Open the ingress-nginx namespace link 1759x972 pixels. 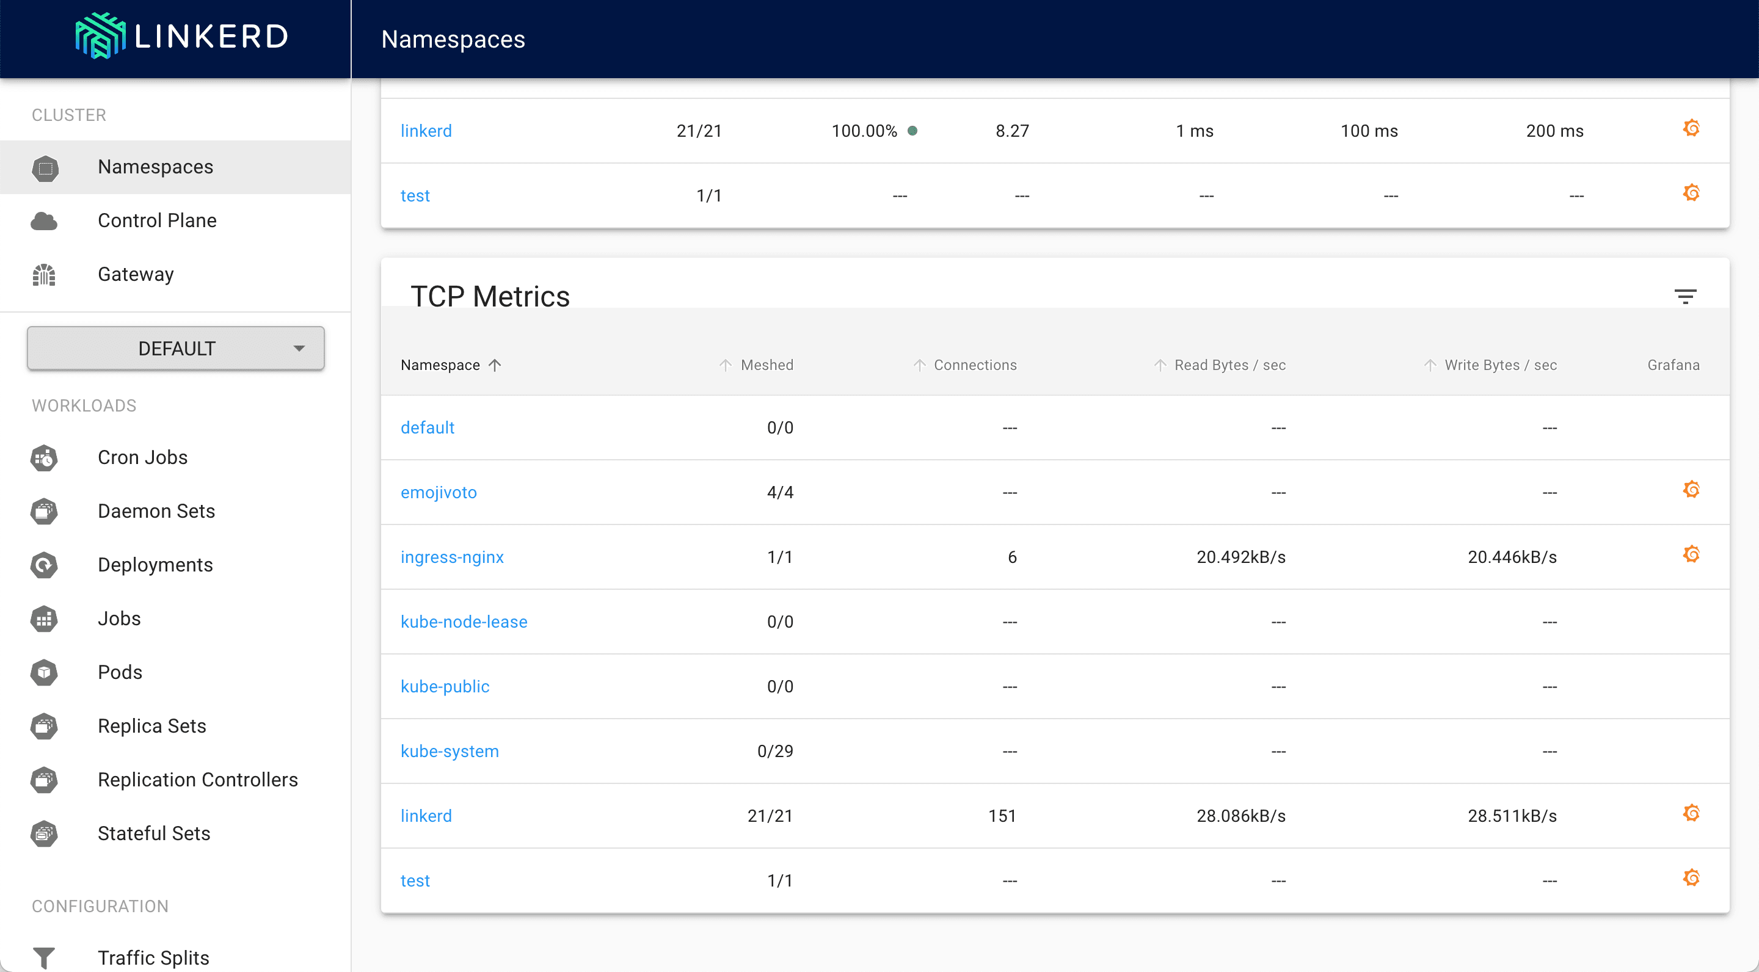click(451, 557)
